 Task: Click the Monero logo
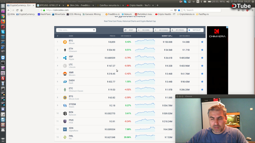[65, 74]
